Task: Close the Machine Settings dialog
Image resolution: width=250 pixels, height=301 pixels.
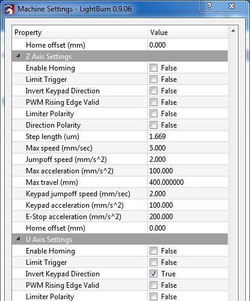Action: click(231, 6)
